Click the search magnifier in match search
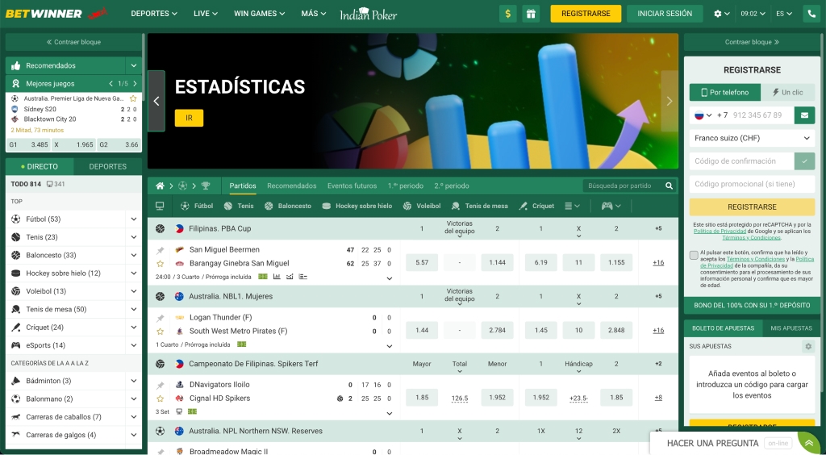The width and height of the screenshot is (826, 455). pyautogui.click(x=669, y=186)
